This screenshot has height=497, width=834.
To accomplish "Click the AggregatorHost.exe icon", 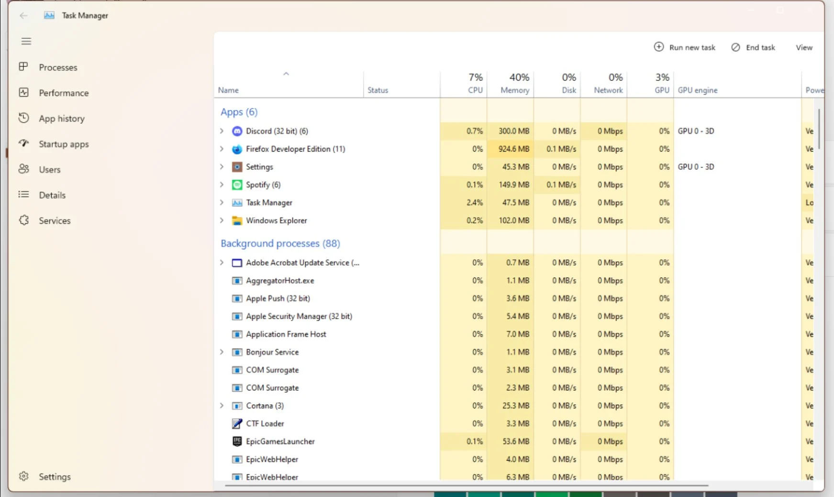I will pos(237,281).
